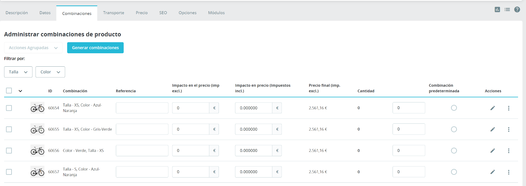Open the Talla filter dropdown
This screenshot has width=526, height=186.
click(18, 72)
